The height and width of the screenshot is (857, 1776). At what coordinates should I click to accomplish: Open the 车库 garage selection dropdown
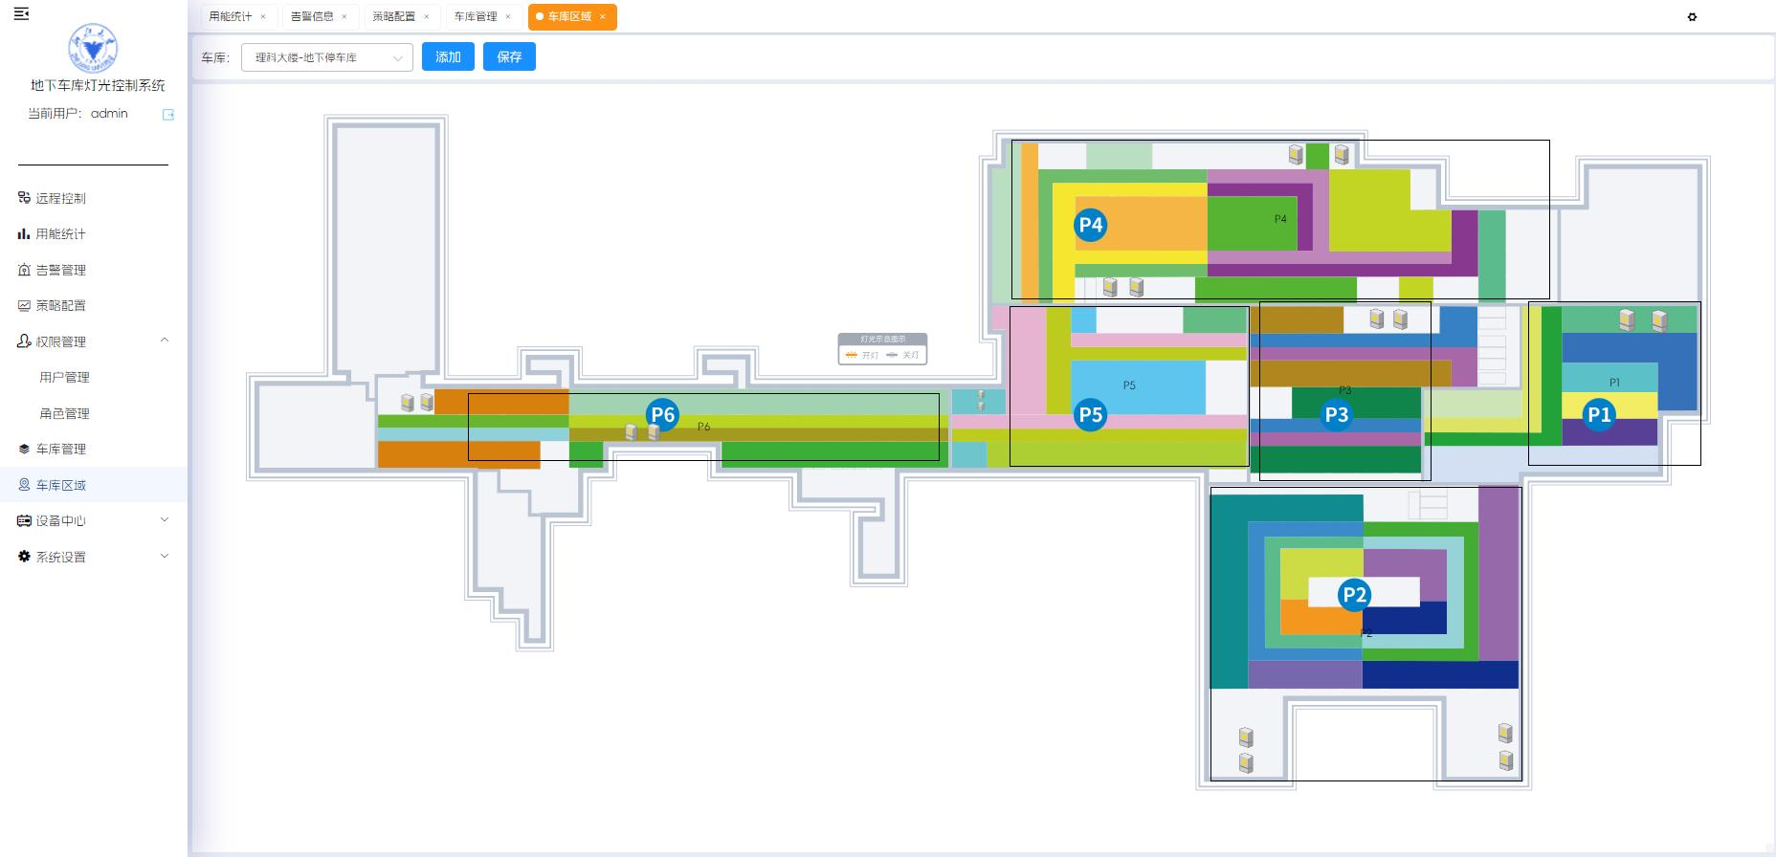tap(327, 57)
